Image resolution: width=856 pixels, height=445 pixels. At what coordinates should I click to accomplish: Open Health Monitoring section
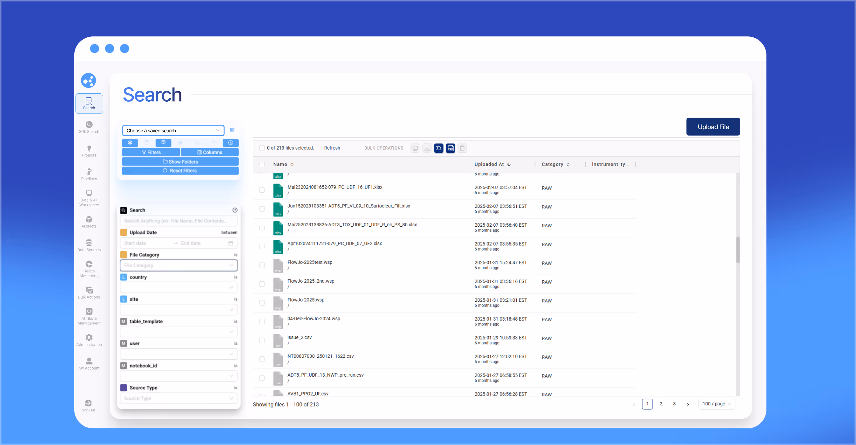pos(89,269)
